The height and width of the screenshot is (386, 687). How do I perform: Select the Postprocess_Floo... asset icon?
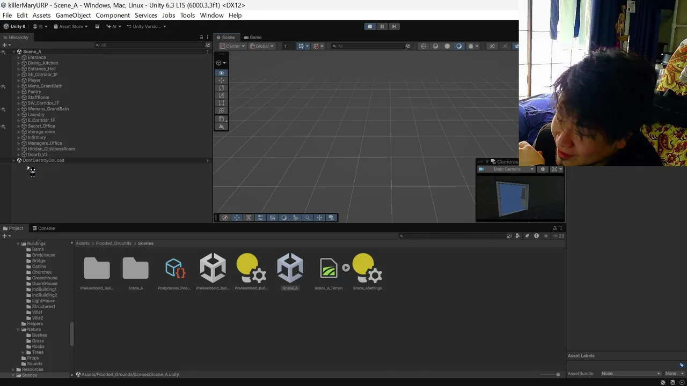coord(175,268)
